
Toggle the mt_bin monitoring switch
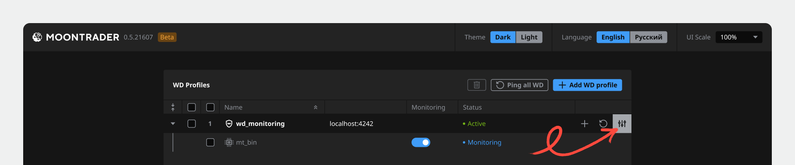point(421,142)
